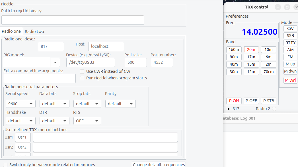Open the RTS dropdown set to OFF
Image resolution: width=298 pixels, height=167 pixels.
[87, 121]
